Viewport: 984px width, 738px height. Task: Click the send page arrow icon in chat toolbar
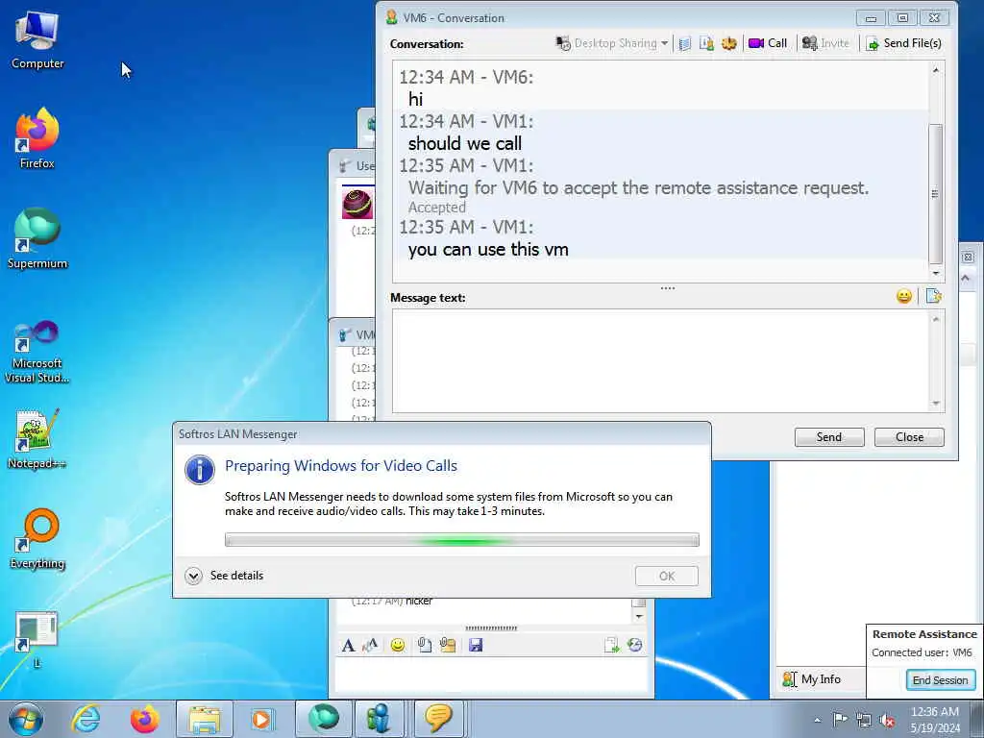click(x=611, y=645)
